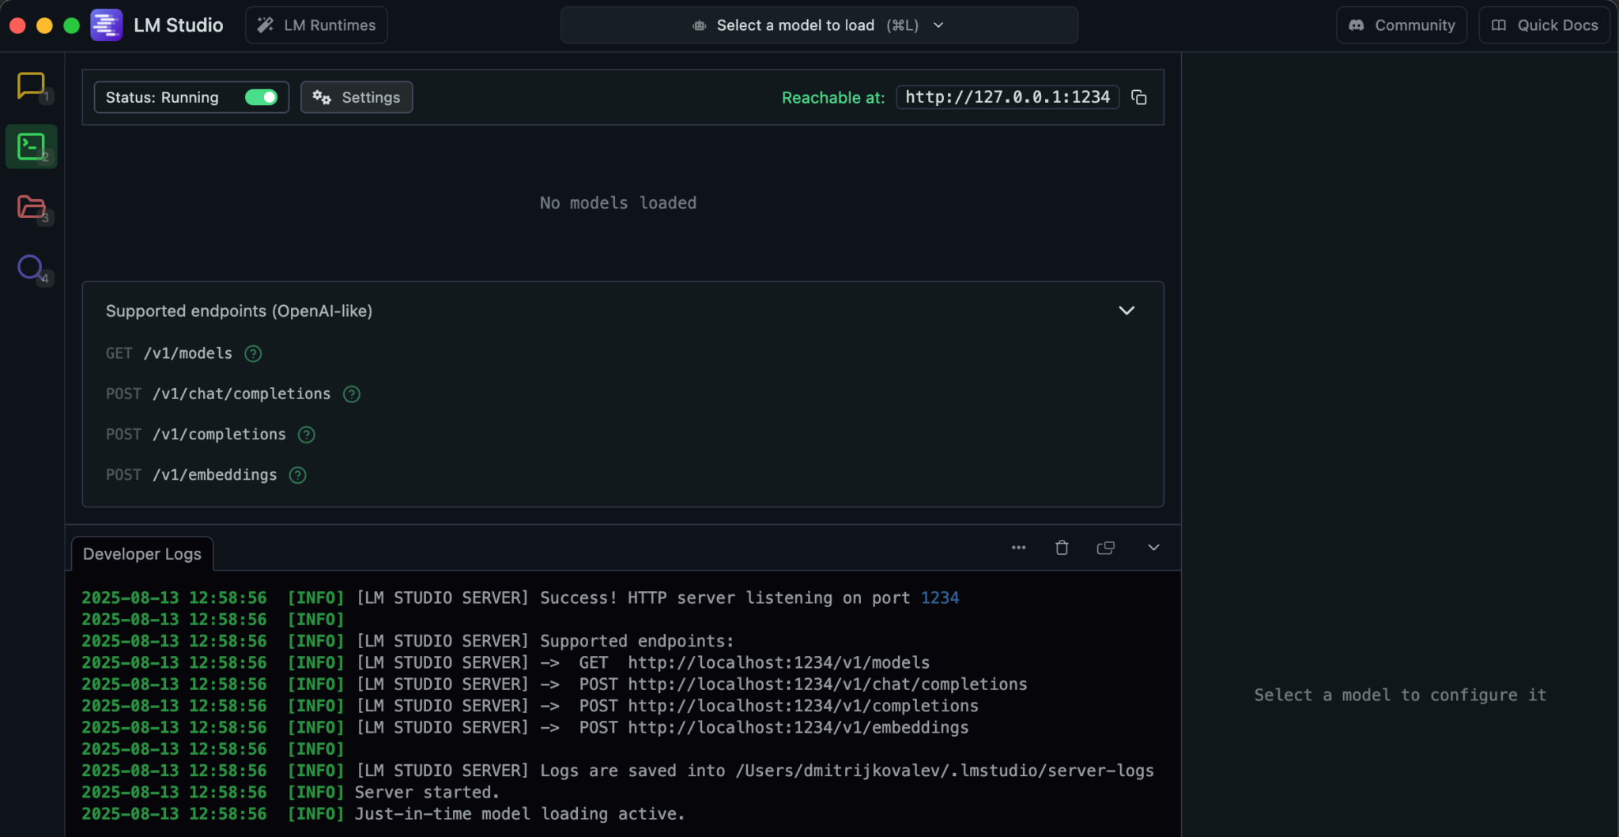
Task: Open developer logs more options menu
Action: point(1018,548)
